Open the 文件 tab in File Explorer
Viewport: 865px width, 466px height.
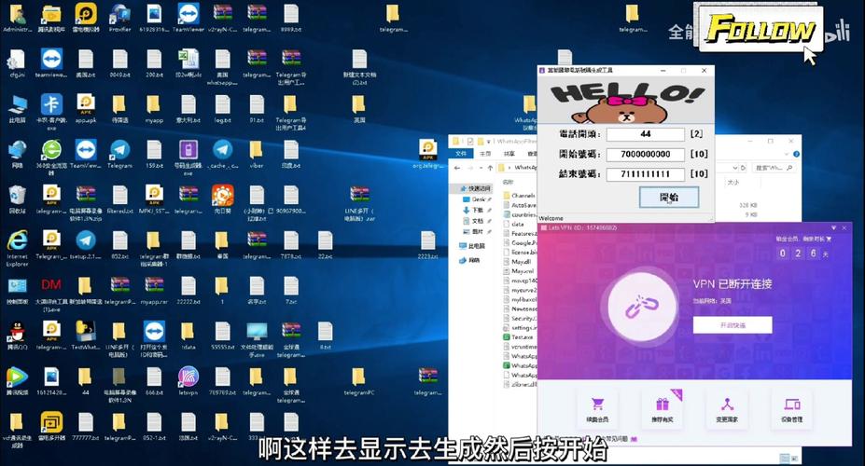click(461, 153)
